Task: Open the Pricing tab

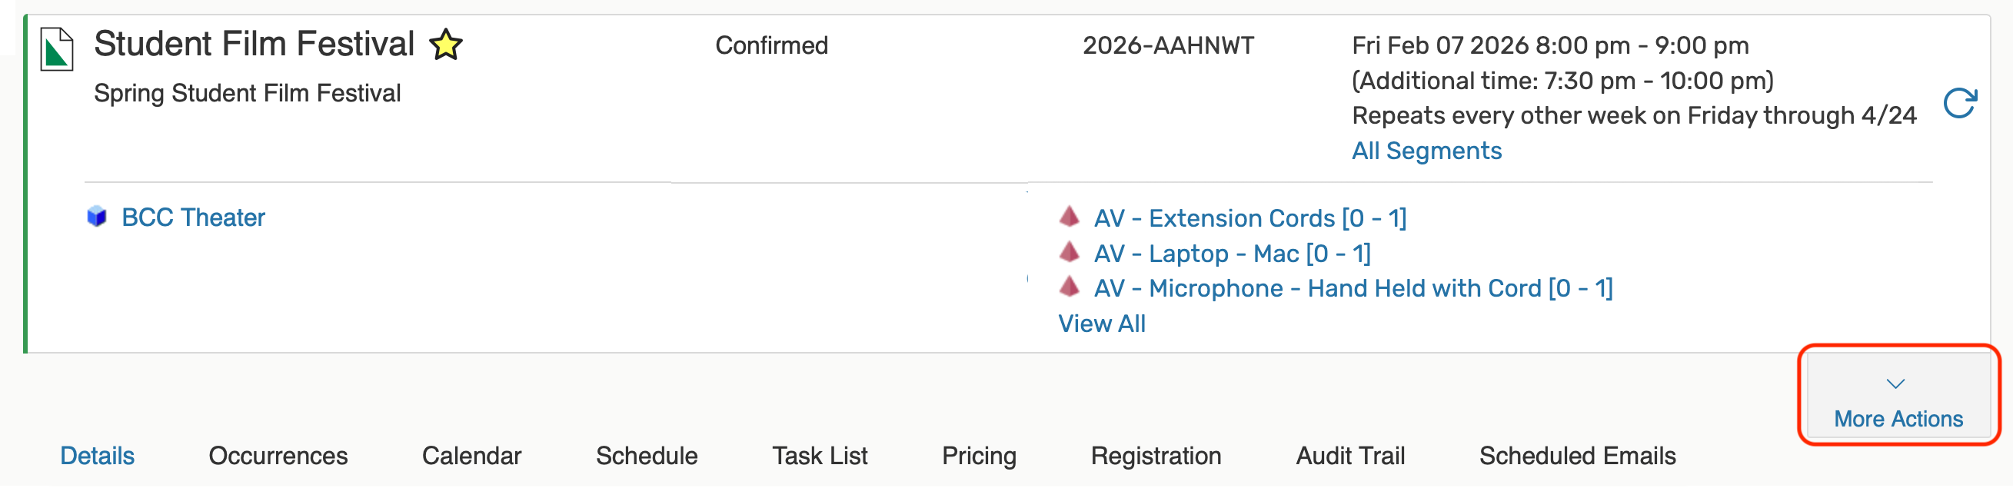Action: [978, 455]
